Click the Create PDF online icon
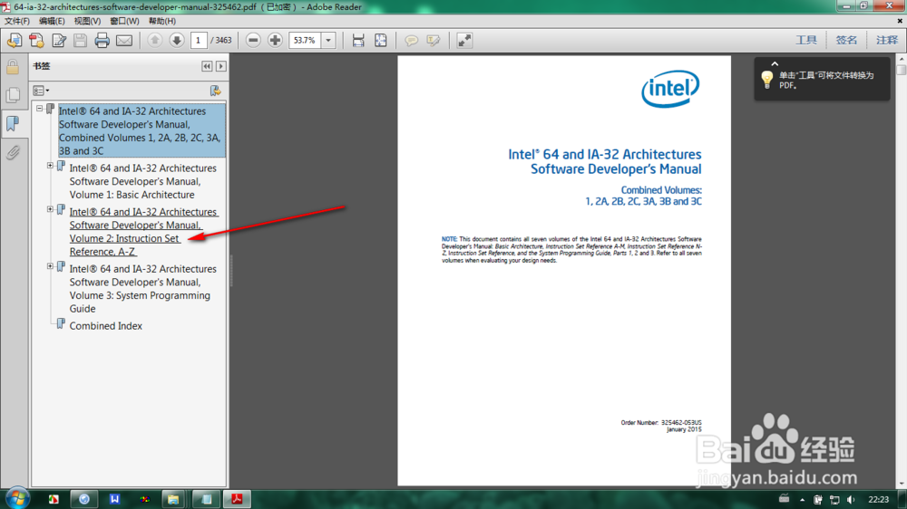 tap(36, 41)
